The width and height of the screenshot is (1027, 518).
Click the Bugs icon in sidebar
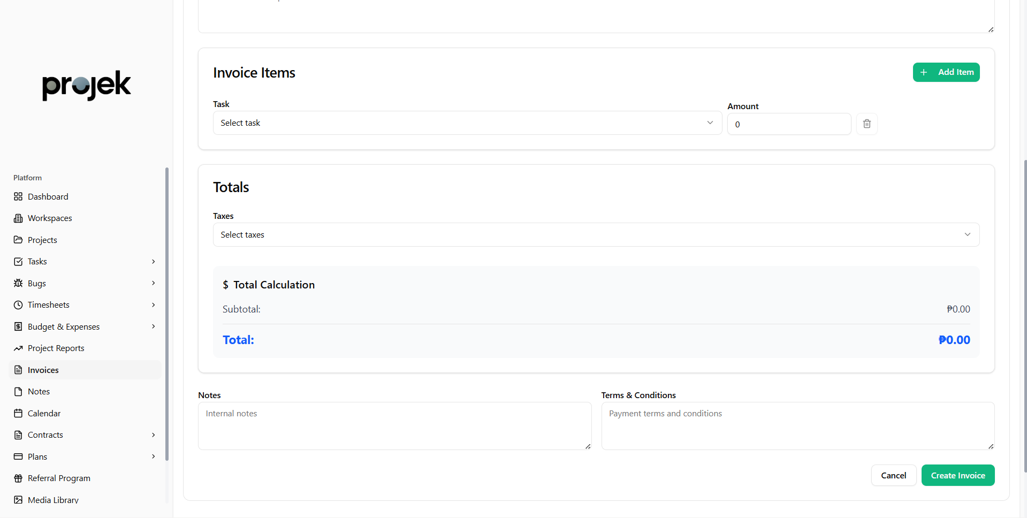[18, 283]
